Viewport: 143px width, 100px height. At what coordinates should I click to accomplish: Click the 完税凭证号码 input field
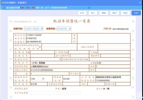click(x=71, y=84)
